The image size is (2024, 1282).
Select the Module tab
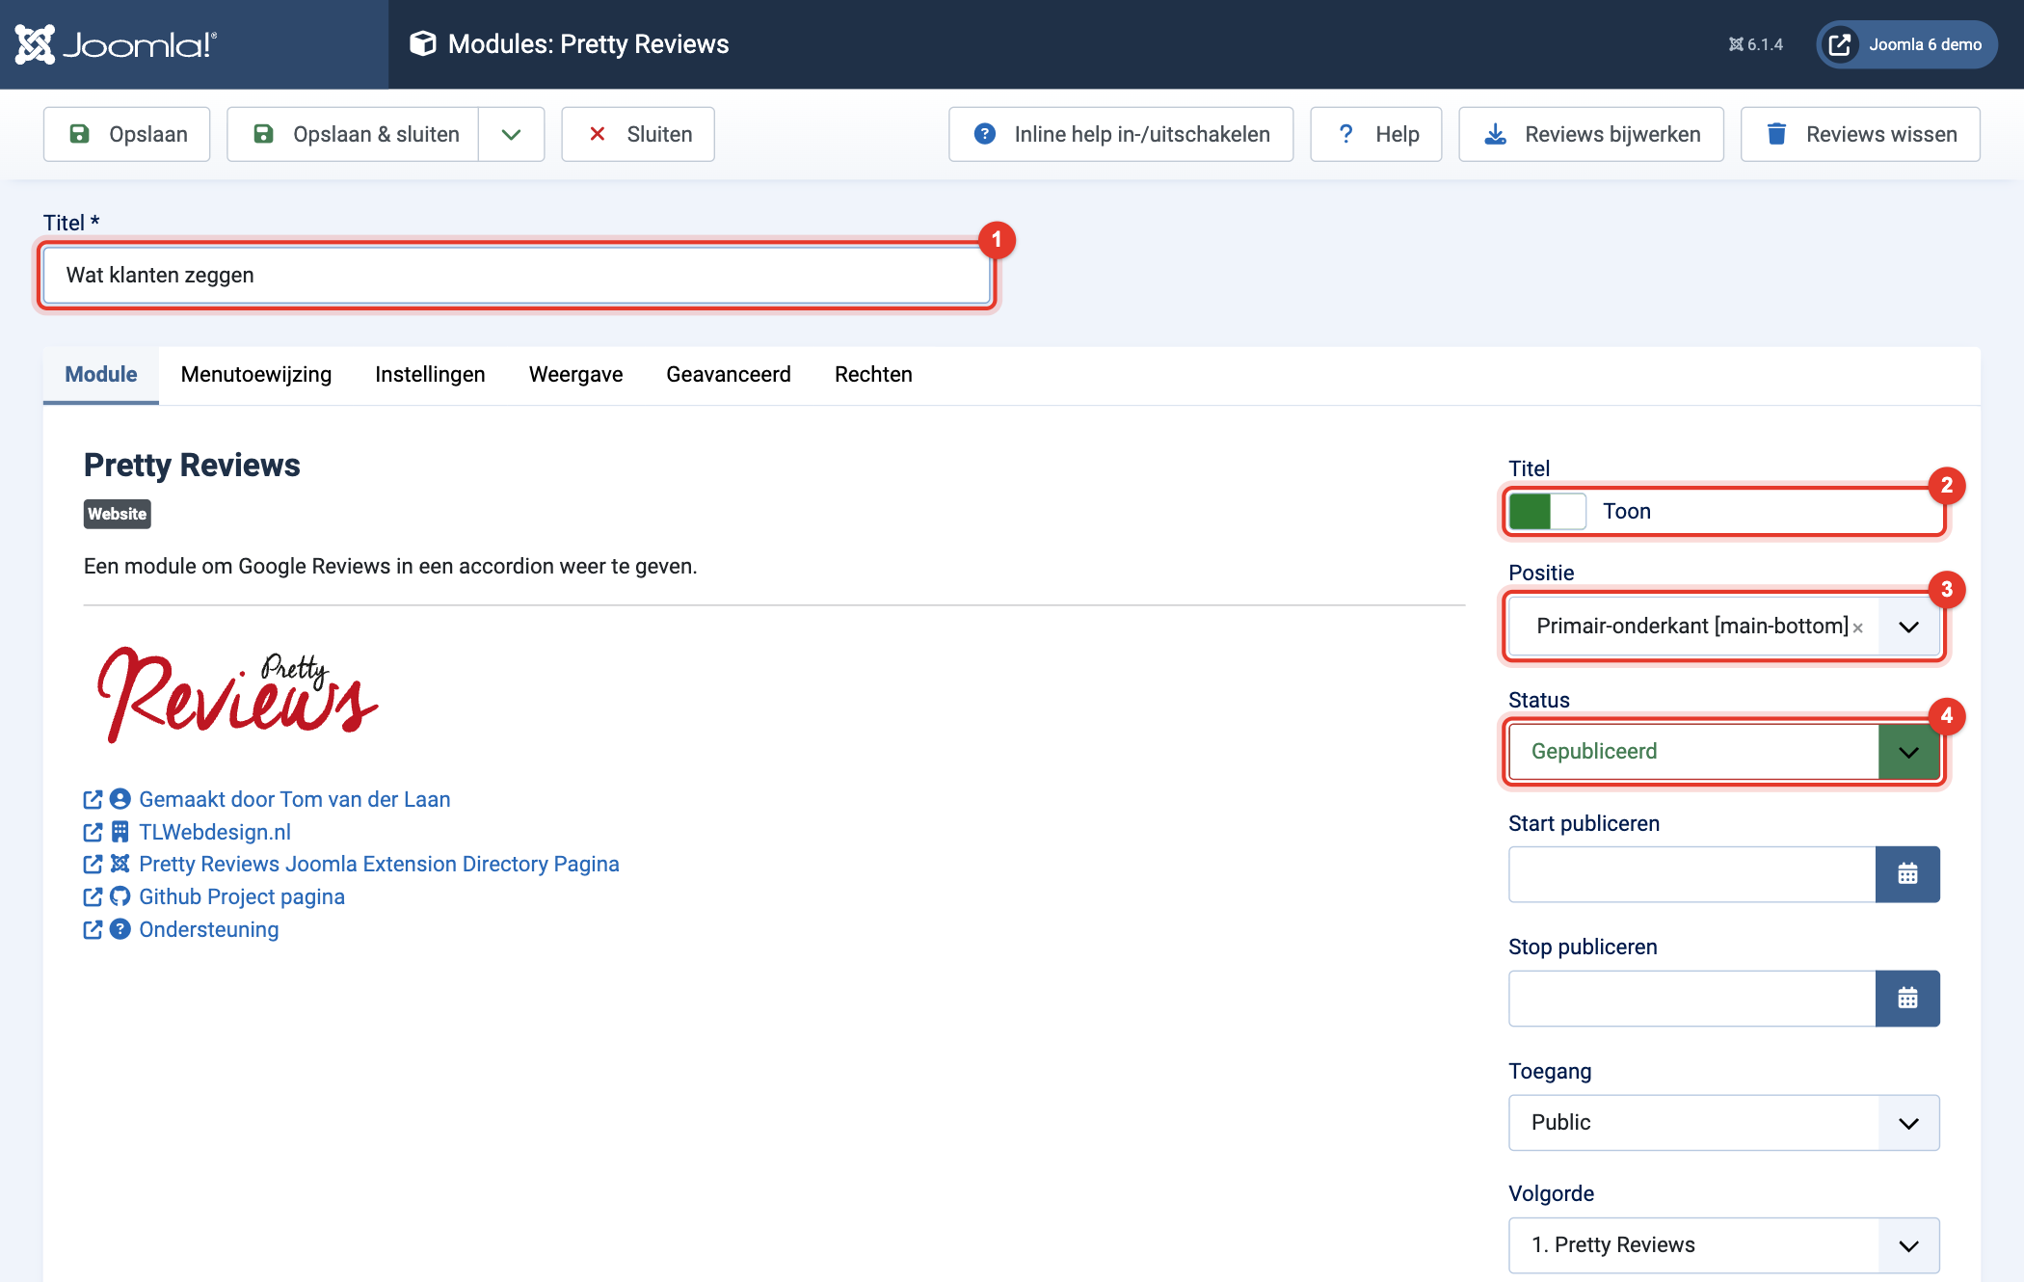point(101,374)
